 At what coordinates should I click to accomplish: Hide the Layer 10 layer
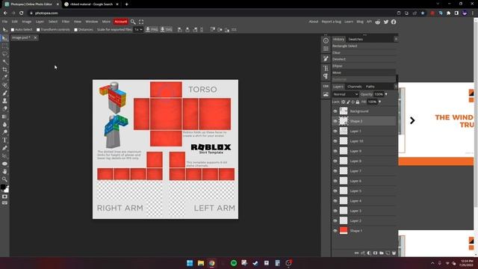[335, 141]
